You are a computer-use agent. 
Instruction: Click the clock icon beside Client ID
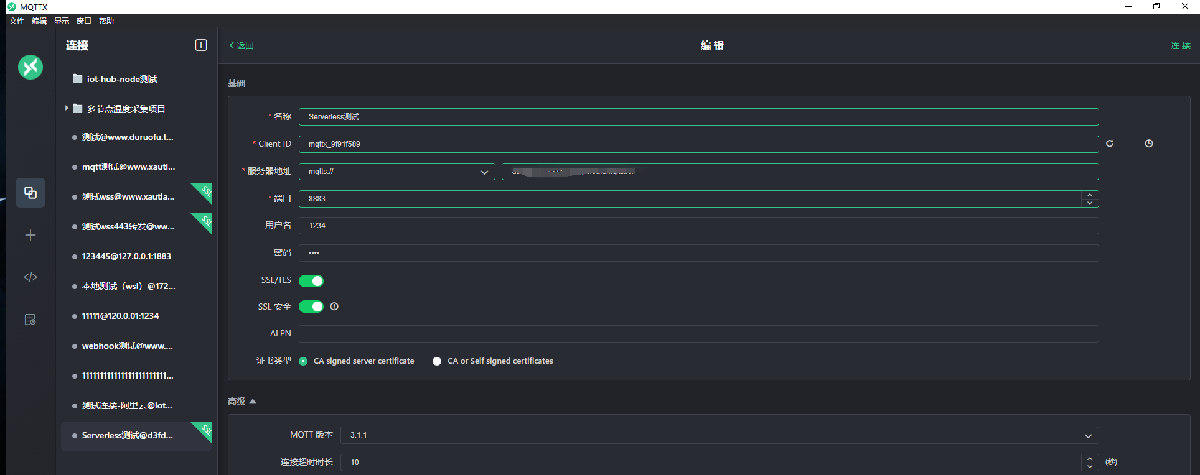point(1148,144)
